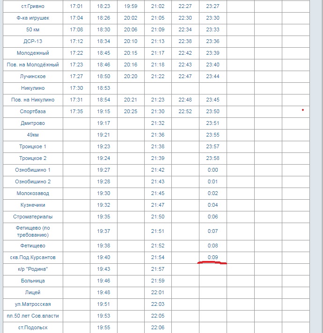
Task: Select the 17:30 departure at Никулино
Action: pyautogui.click(x=76, y=88)
